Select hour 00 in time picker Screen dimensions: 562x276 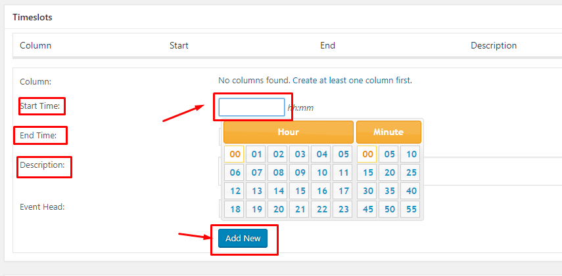pos(234,155)
